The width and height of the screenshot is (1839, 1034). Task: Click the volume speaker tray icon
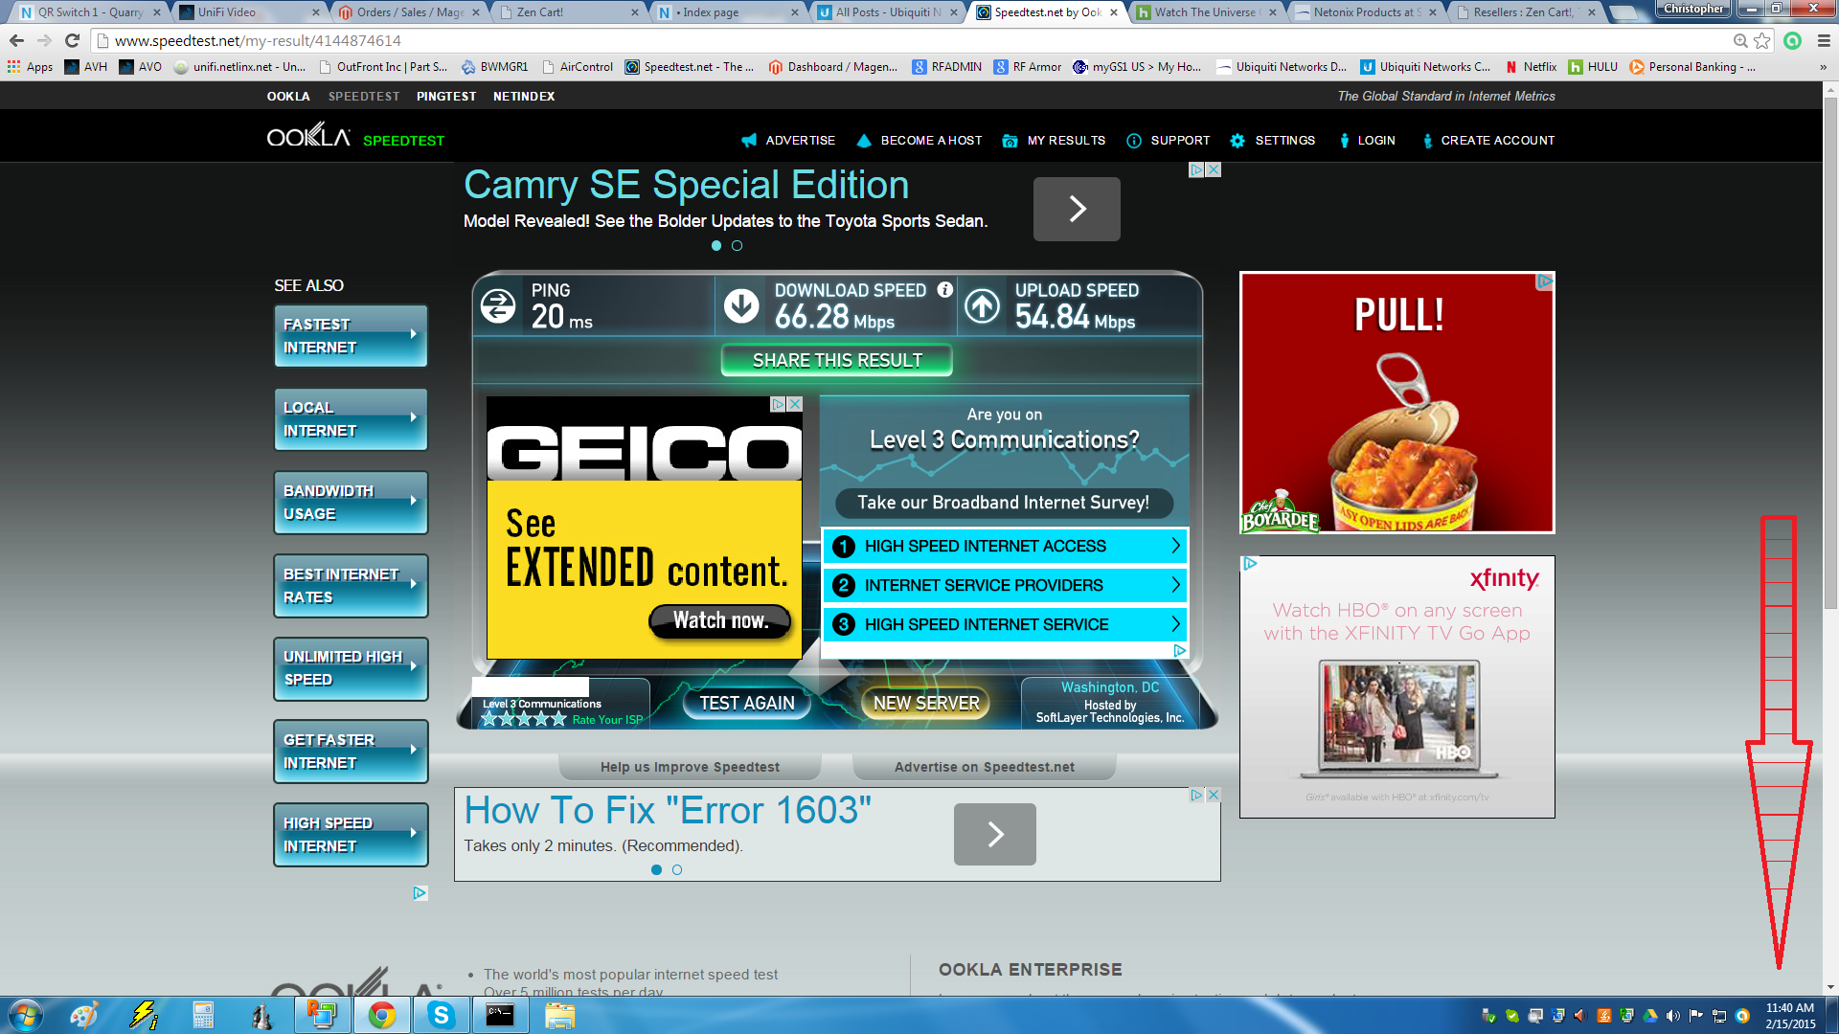(x=1672, y=1016)
